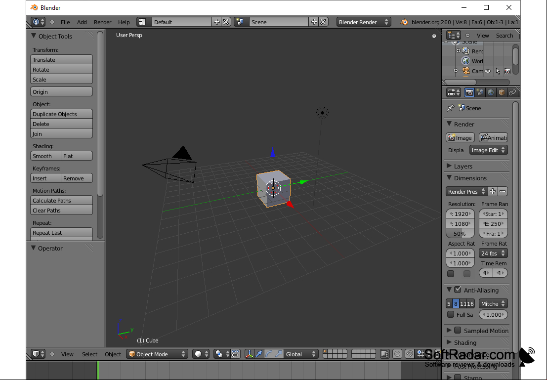Enable the Sampled Motion Blur checkbox
547x380 pixels.
pyautogui.click(x=458, y=330)
